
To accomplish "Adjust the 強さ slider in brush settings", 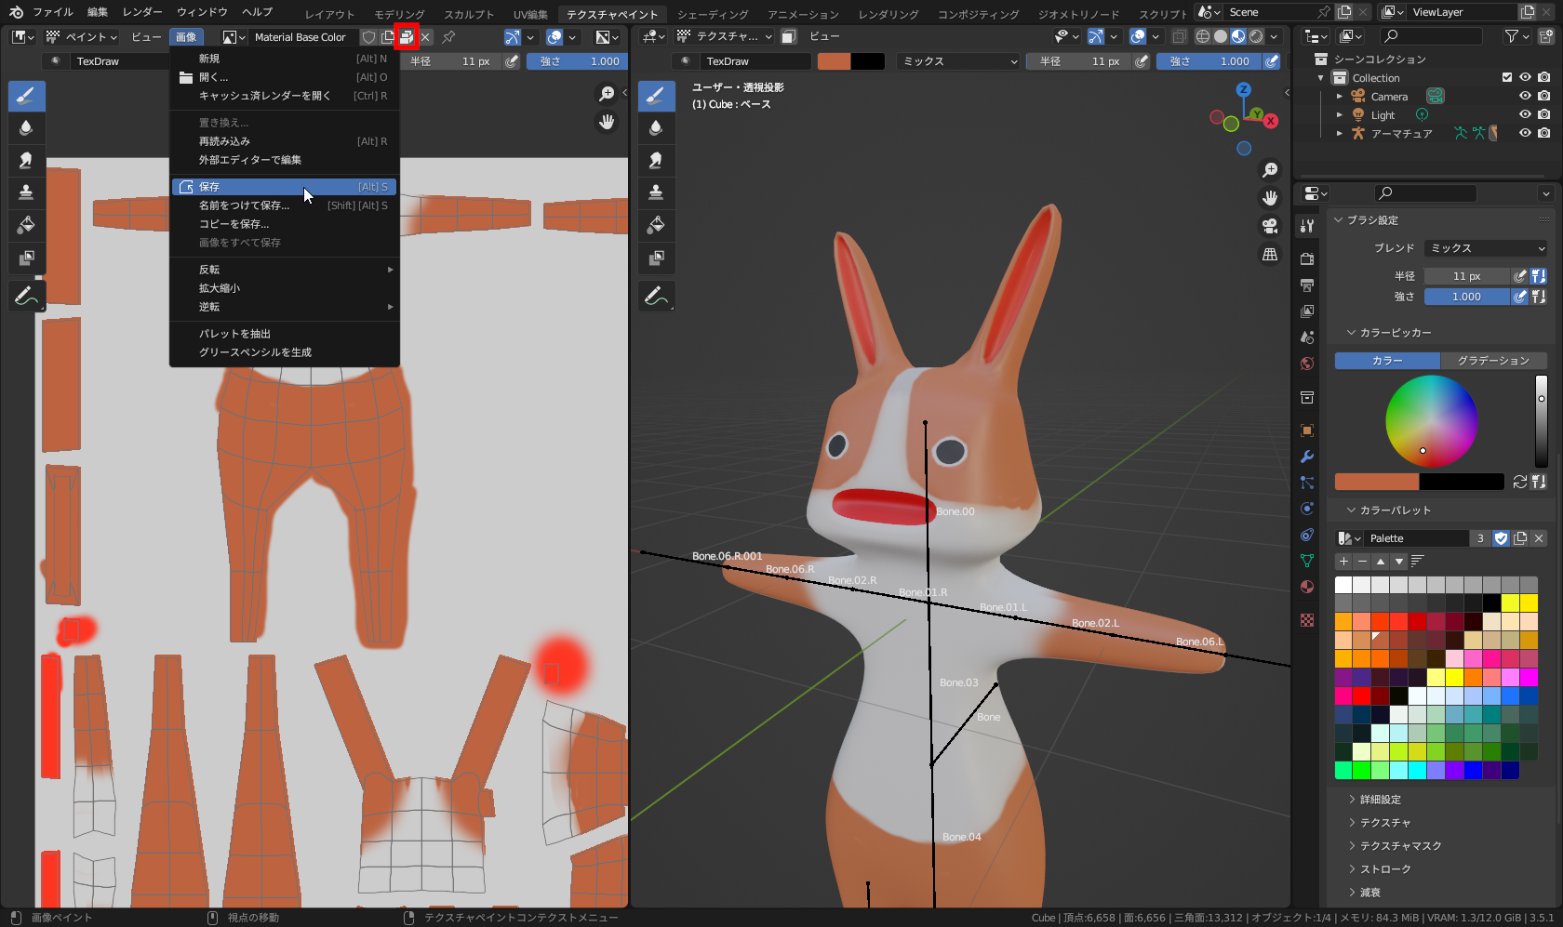I will tap(1466, 297).
